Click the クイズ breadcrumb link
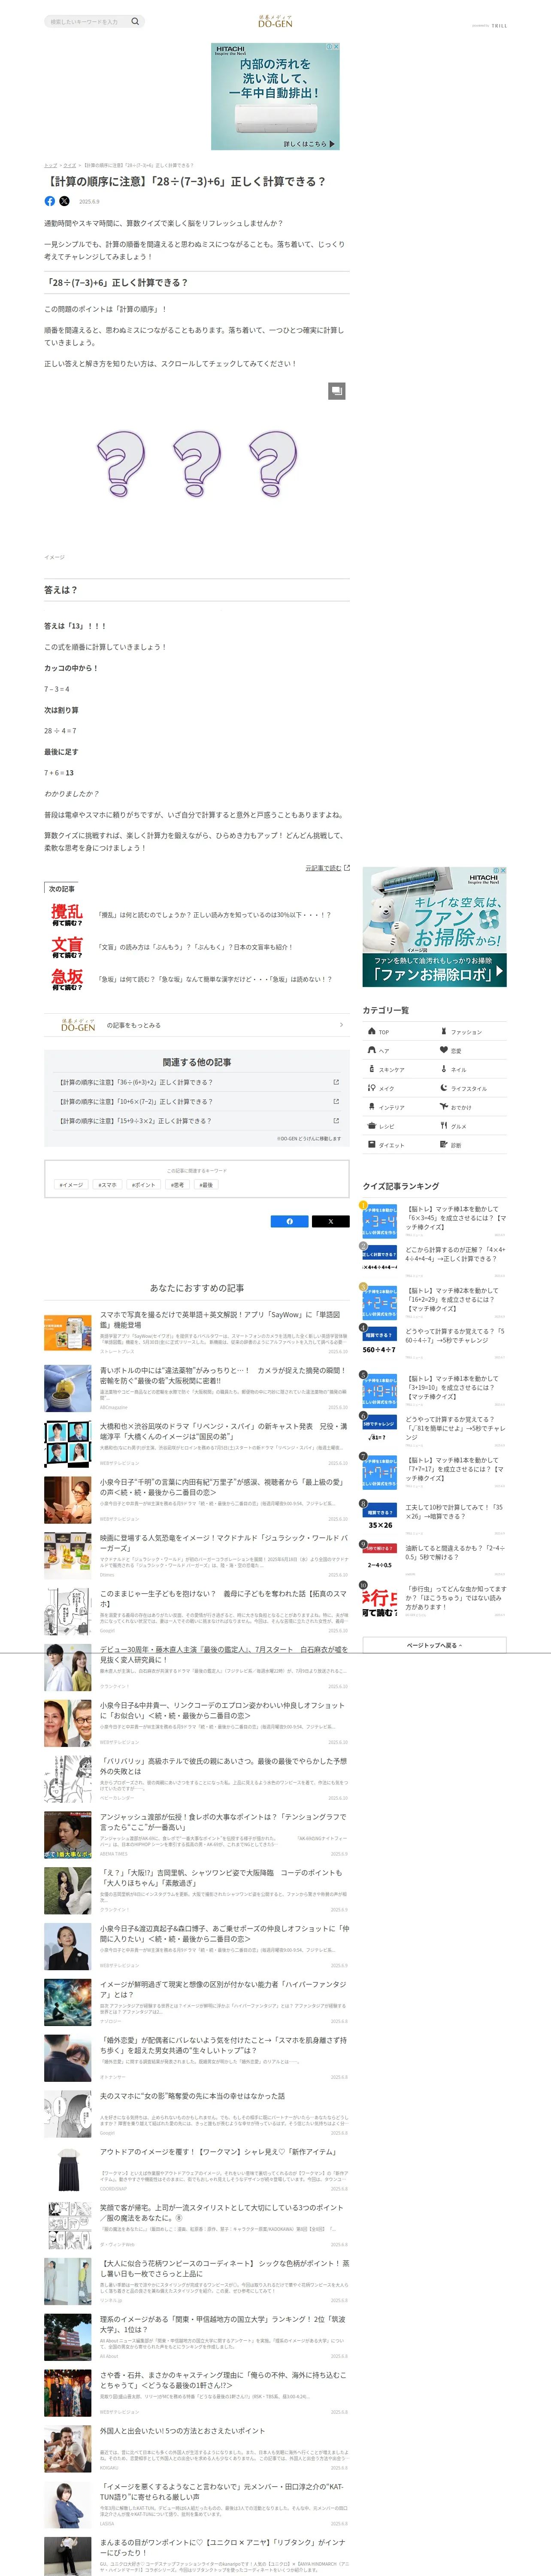 [x=70, y=165]
